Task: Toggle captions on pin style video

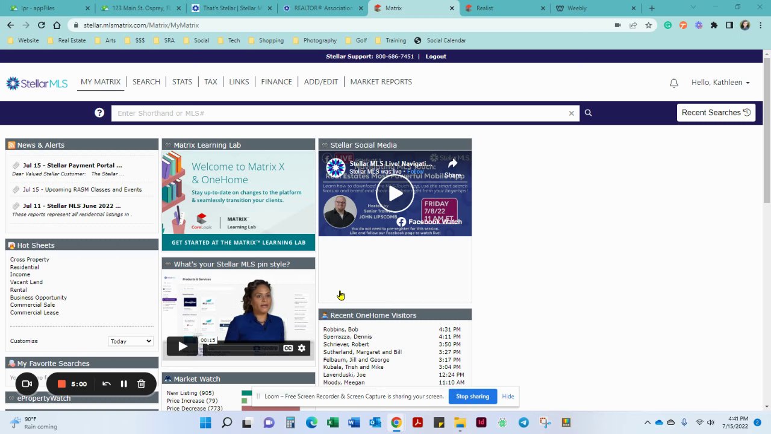Action: coord(288,348)
